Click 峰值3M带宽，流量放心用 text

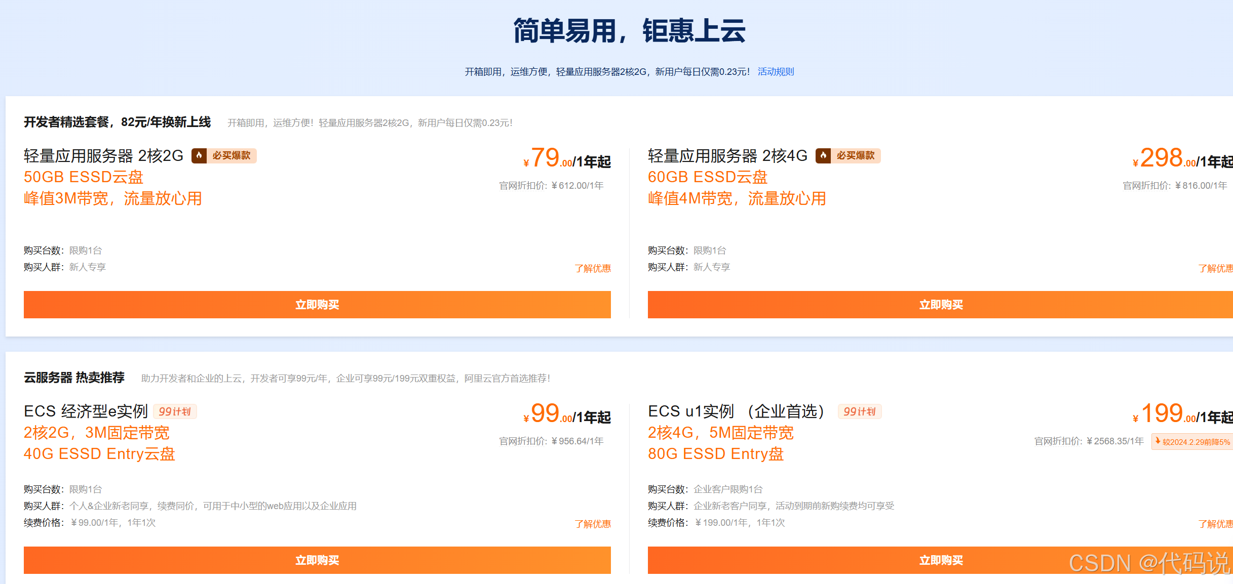pos(113,198)
